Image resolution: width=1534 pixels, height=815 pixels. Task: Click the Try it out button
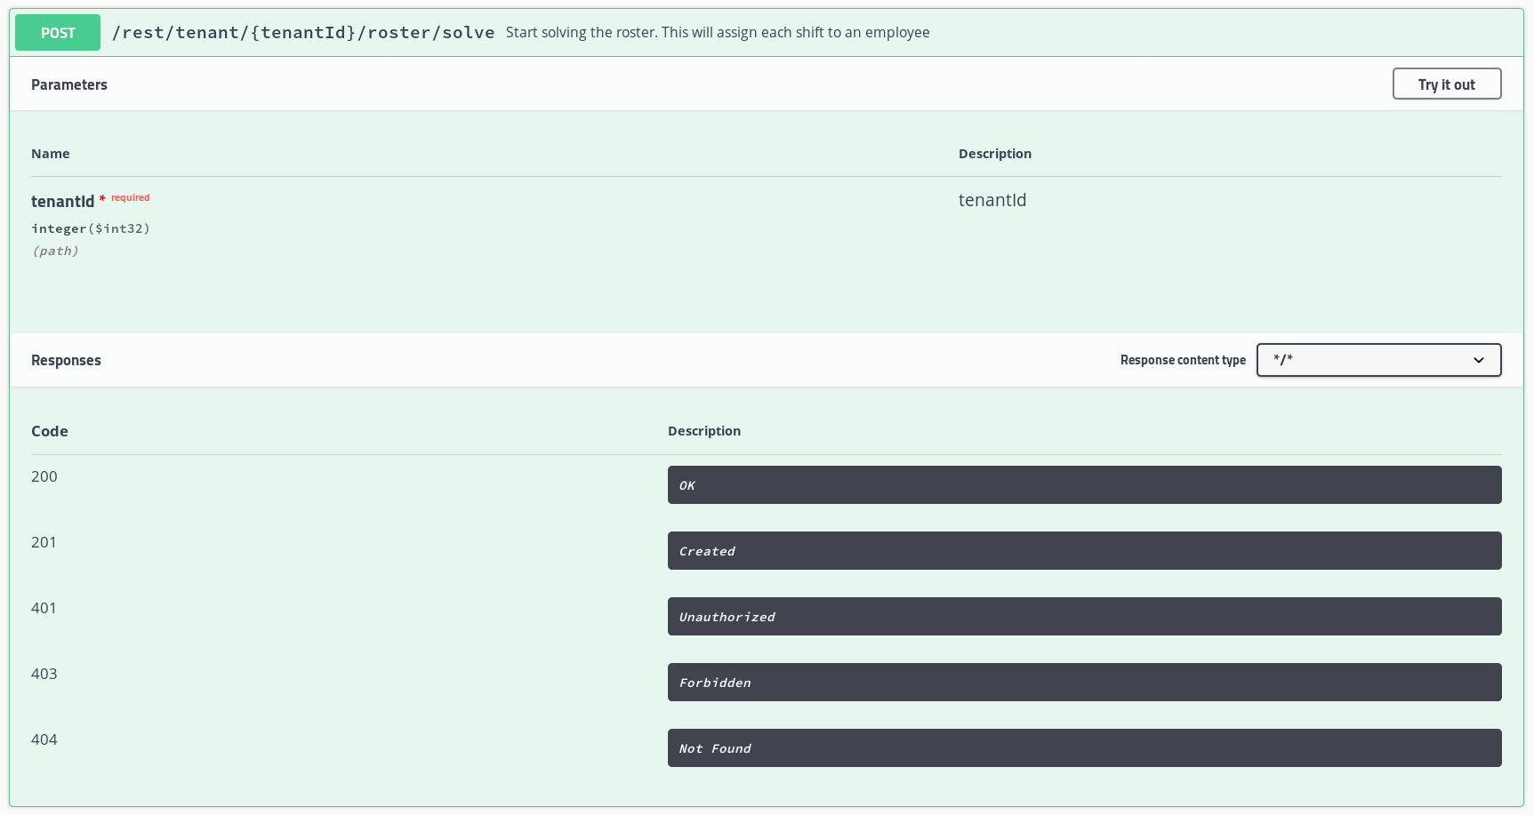[1446, 84]
